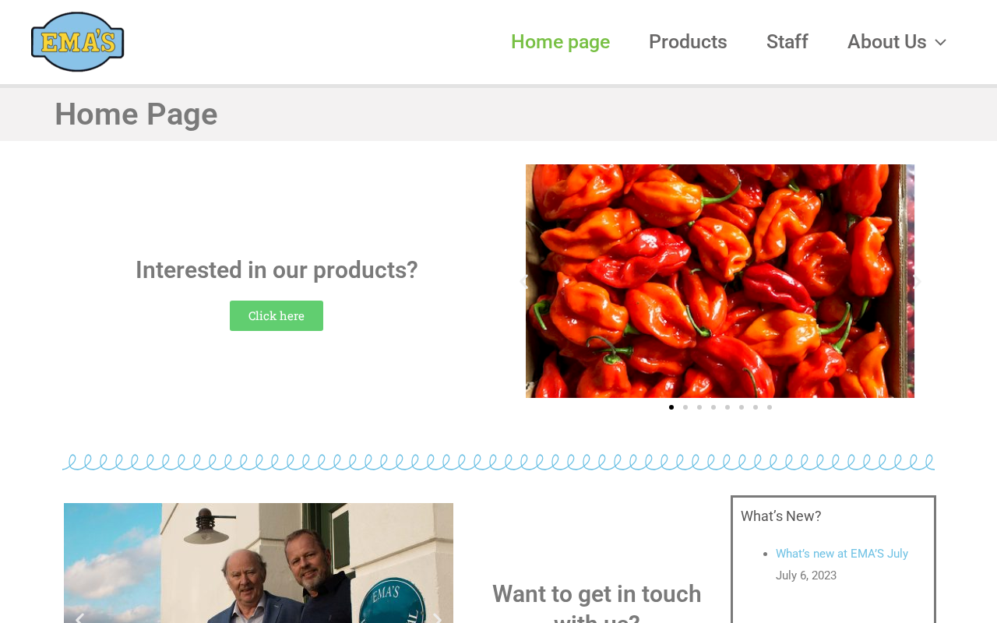Click the orange peppers slide image
The height and width of the screenshot is (623, 997).
720,281
